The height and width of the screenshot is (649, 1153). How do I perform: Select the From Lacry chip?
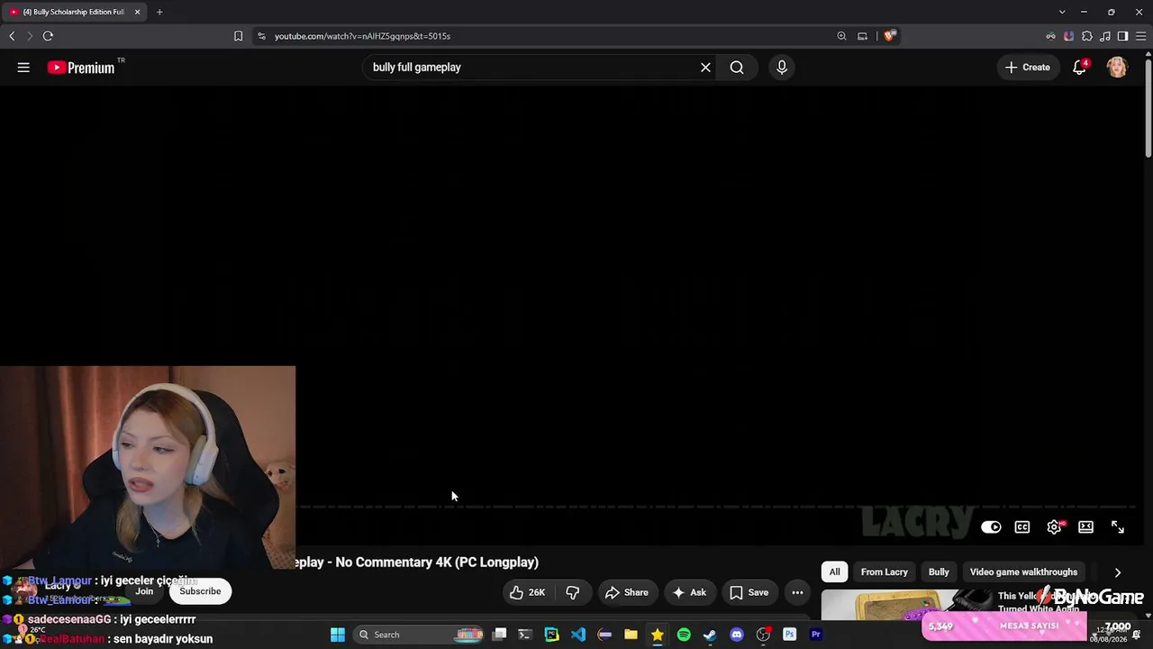tap(885, 572)
